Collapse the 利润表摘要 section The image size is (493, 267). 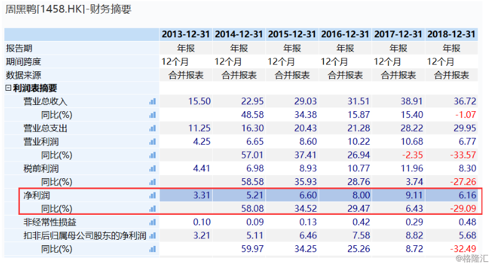[8, 88]
